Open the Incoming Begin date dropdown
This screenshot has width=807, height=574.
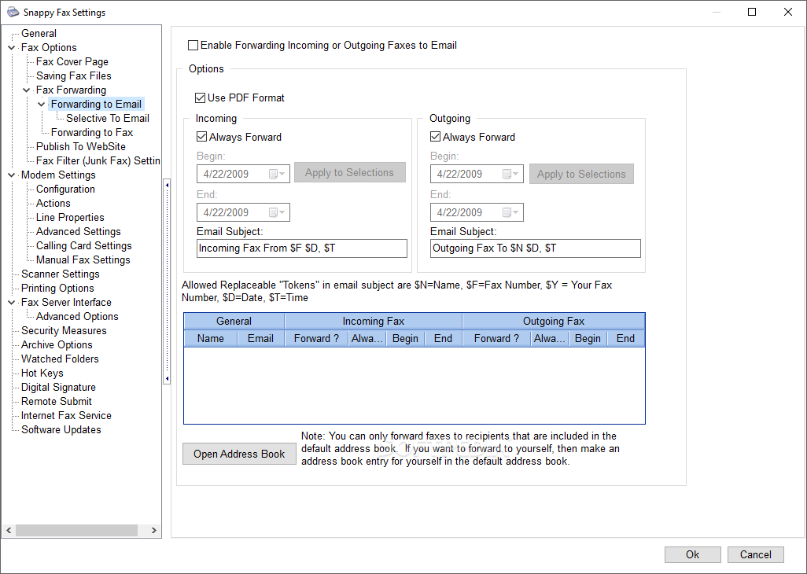pyautogui.click(x=278, y=174)
